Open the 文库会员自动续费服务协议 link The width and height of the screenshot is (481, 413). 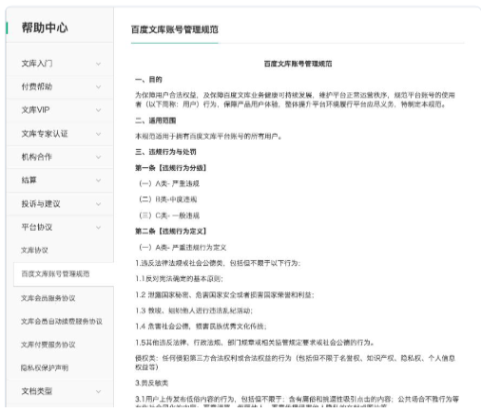pyautogui.click(x=62, y=322)
